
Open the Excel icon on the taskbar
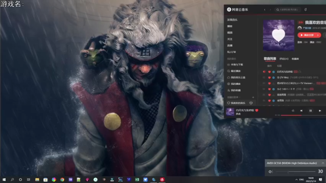[x=137, y=180]
